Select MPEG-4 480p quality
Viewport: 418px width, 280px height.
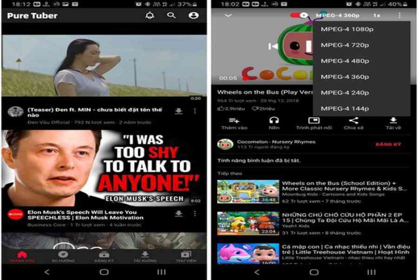(362, 61)
